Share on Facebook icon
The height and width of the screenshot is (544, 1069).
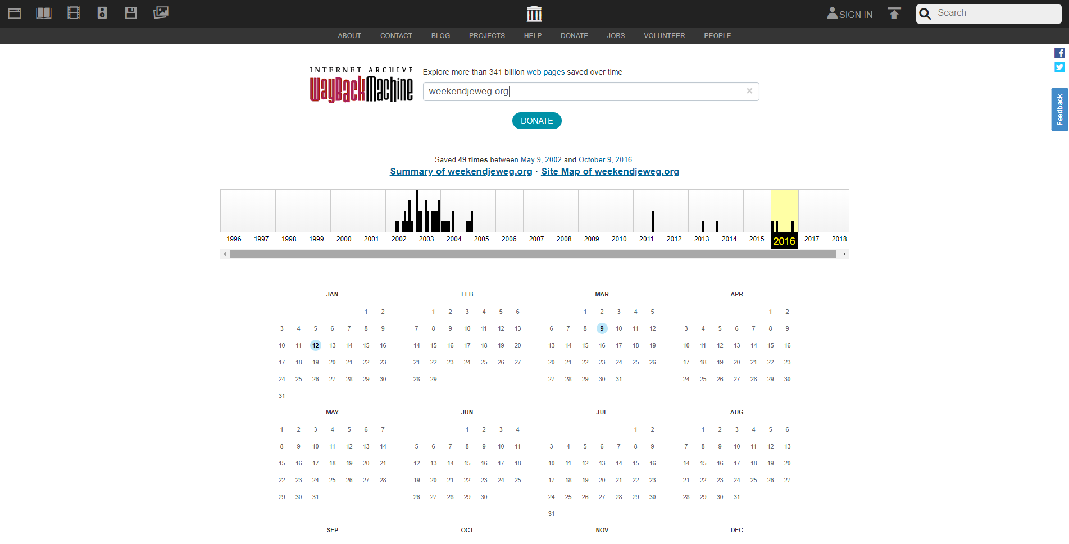tap(1059, 53)
